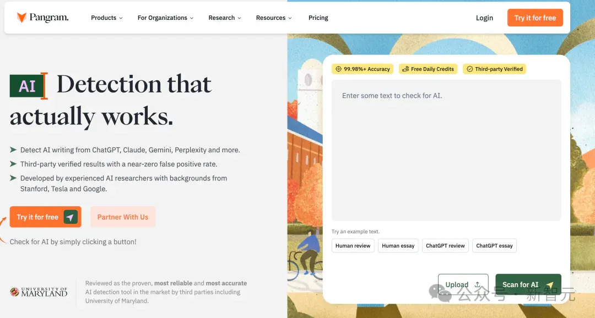The image size is (595, 318).
Task: Click the Pangram logo in header
Action: (x=42, y=18)
